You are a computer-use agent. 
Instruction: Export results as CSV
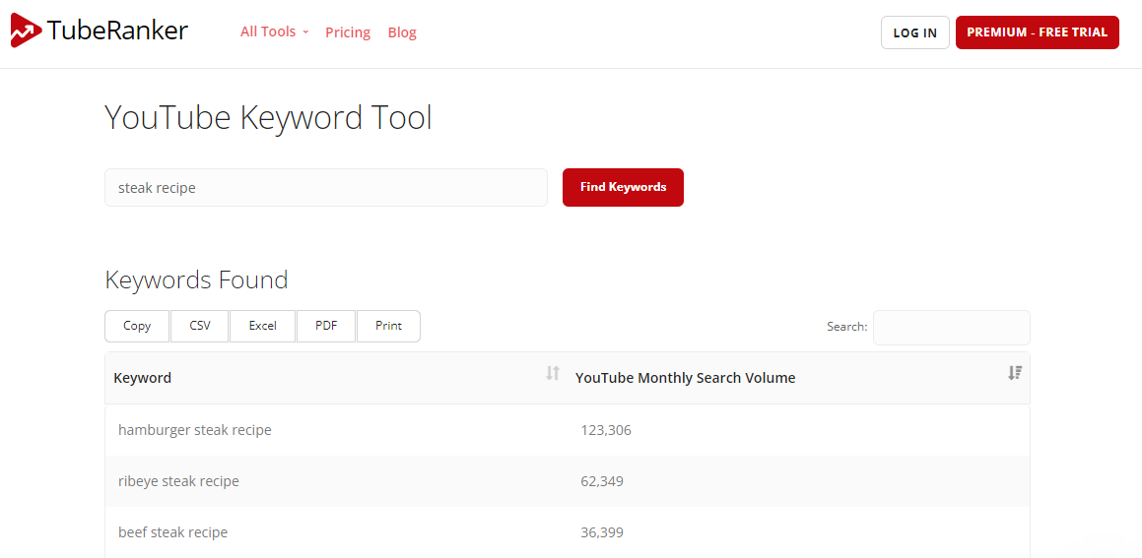[200, 326]
